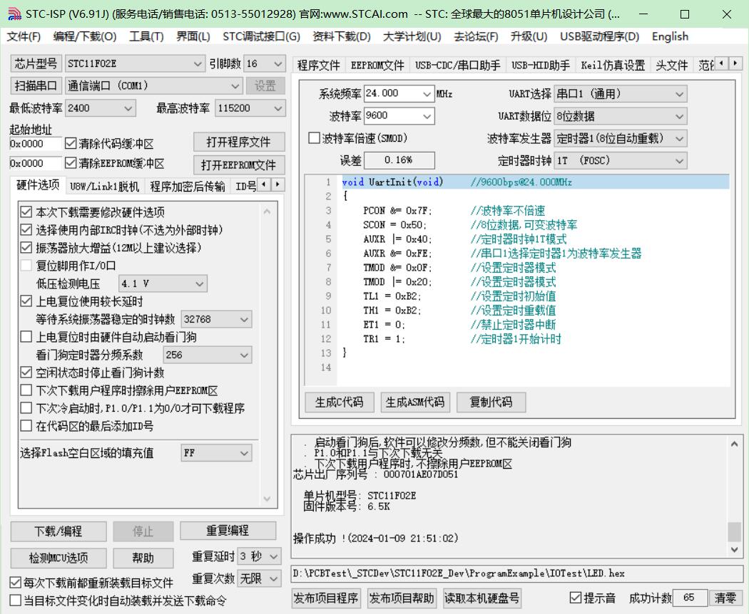Toggle the 提示音 checkbox
Screen dimensions: 749x614
576,598
